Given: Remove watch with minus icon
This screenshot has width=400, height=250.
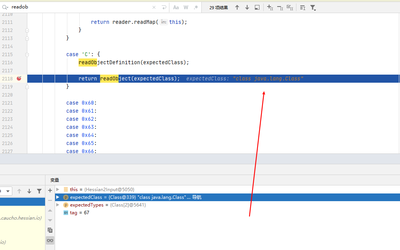Looking at the screenshot, I should coord(50,200).
